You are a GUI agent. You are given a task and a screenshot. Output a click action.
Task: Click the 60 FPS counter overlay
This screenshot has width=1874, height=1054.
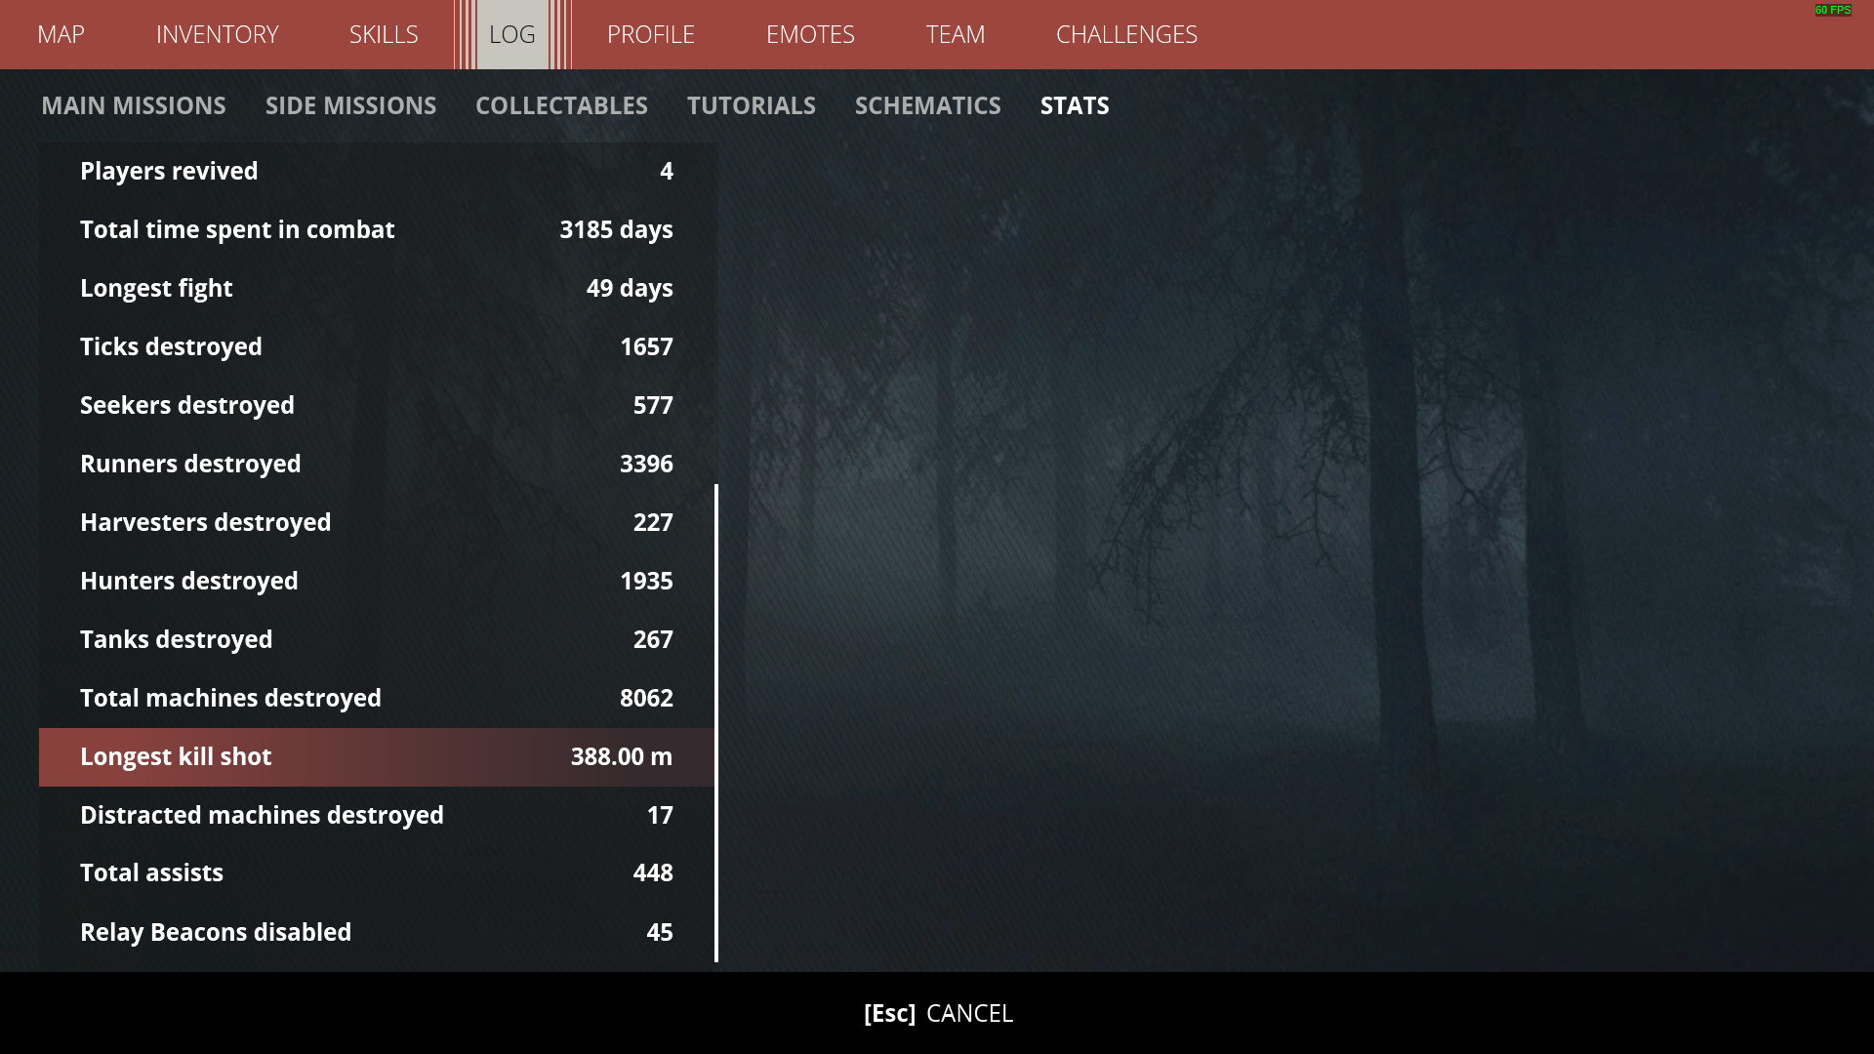pyautogui.click(x=1833, y=10)
